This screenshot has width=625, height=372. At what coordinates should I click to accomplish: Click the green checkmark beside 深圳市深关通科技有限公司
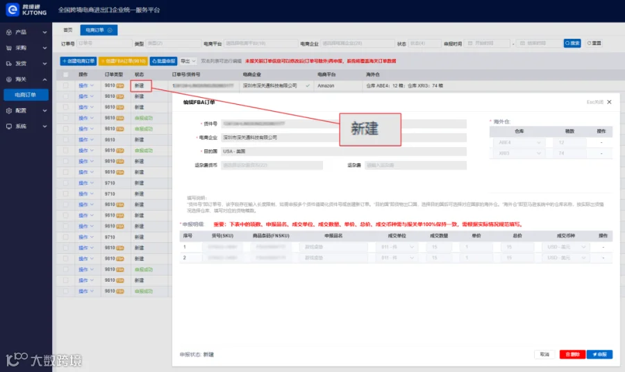[x=308, y=85]
